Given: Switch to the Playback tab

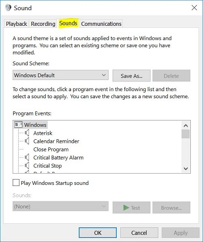Looking at the screenshot, I should tap(16, 24).
